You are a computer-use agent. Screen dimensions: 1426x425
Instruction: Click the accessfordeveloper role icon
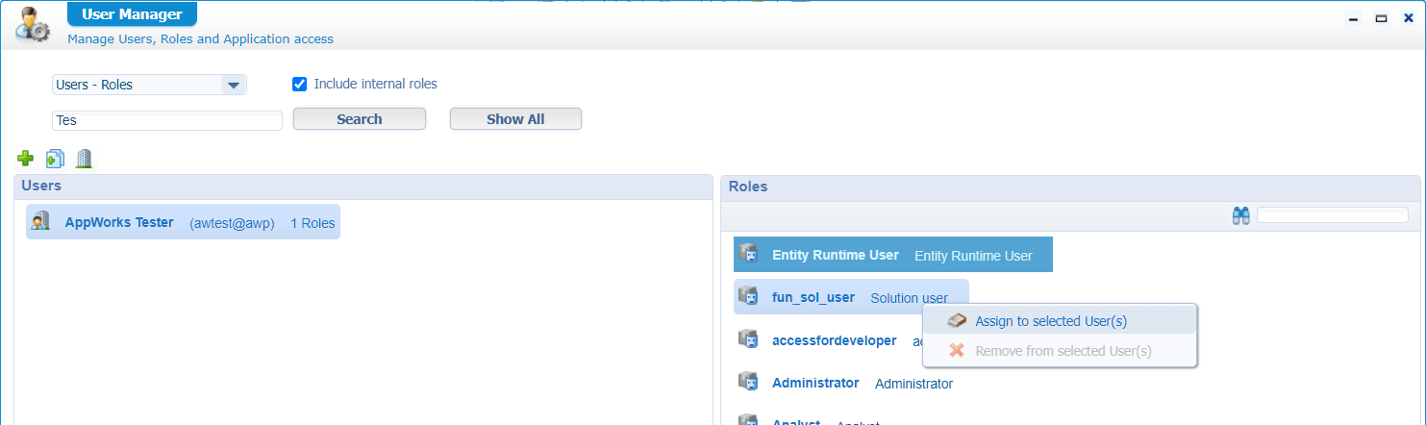(748, 339)
